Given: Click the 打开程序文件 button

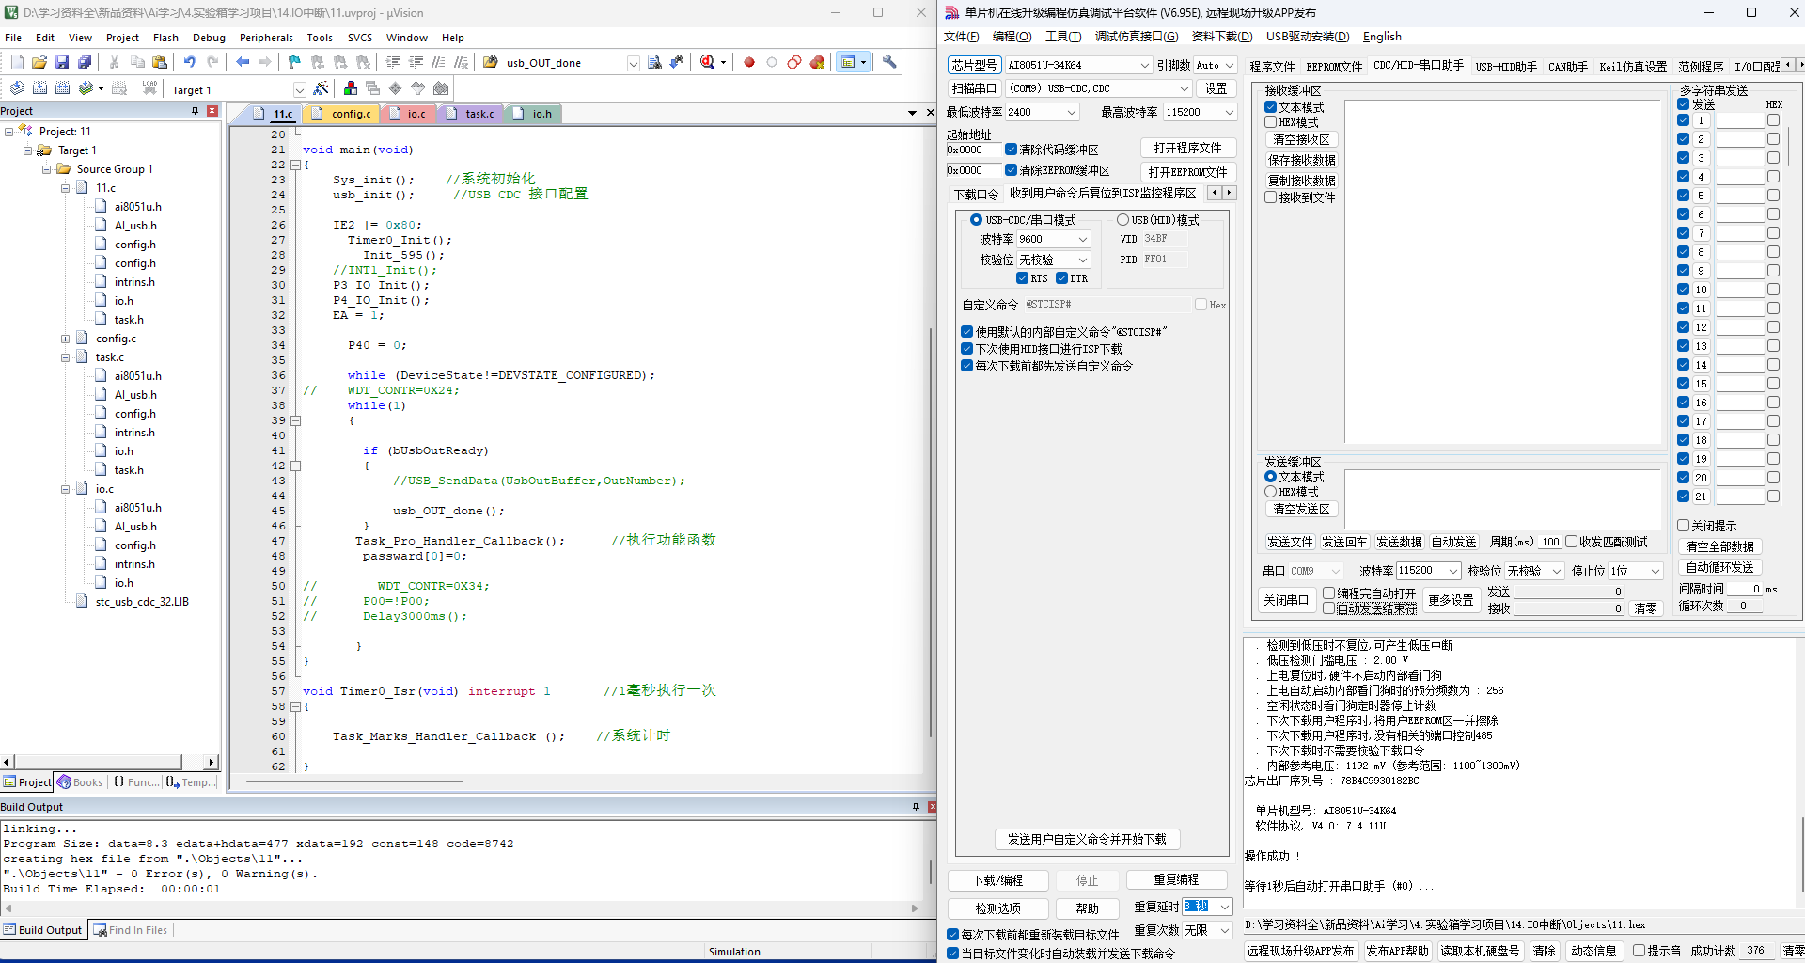Looking at the screenshot, I should pyautogui.click(x=1187, y=149).
